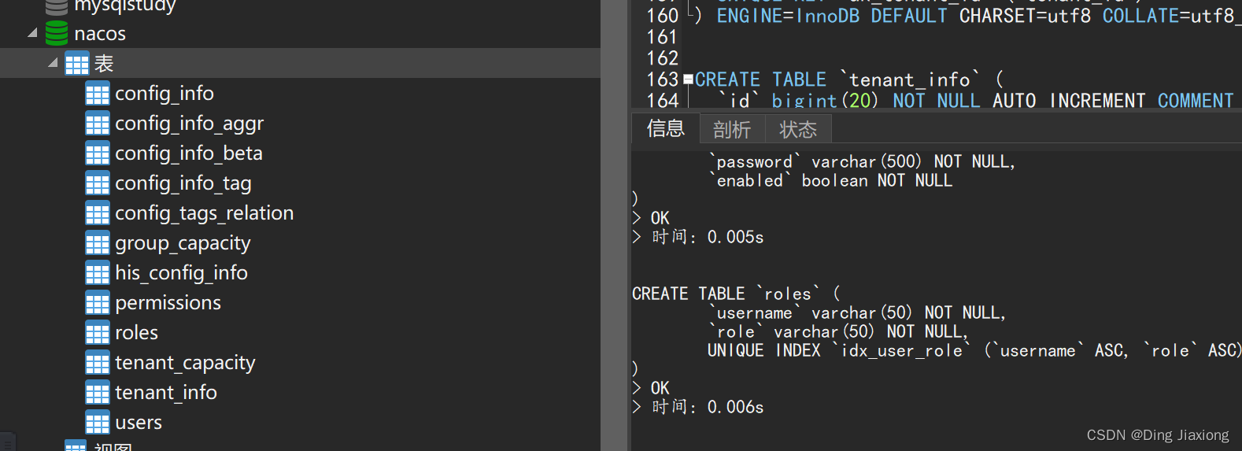Select the config_info_tag table
This screenshot has height=451, width=1242.
click(183, 183)
